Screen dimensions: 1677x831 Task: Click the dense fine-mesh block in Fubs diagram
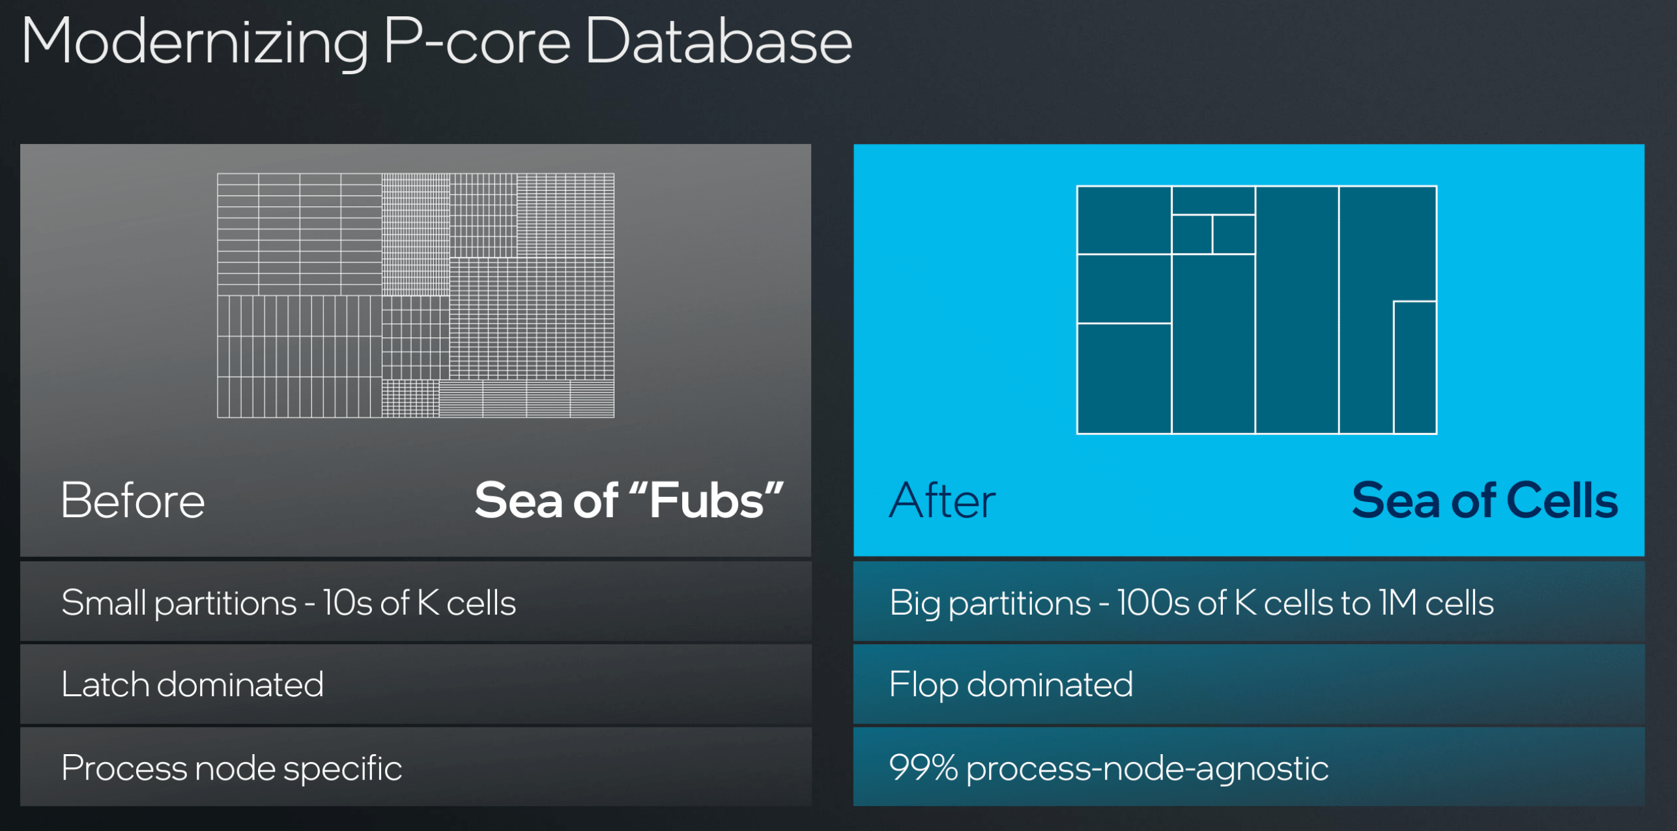415,234
